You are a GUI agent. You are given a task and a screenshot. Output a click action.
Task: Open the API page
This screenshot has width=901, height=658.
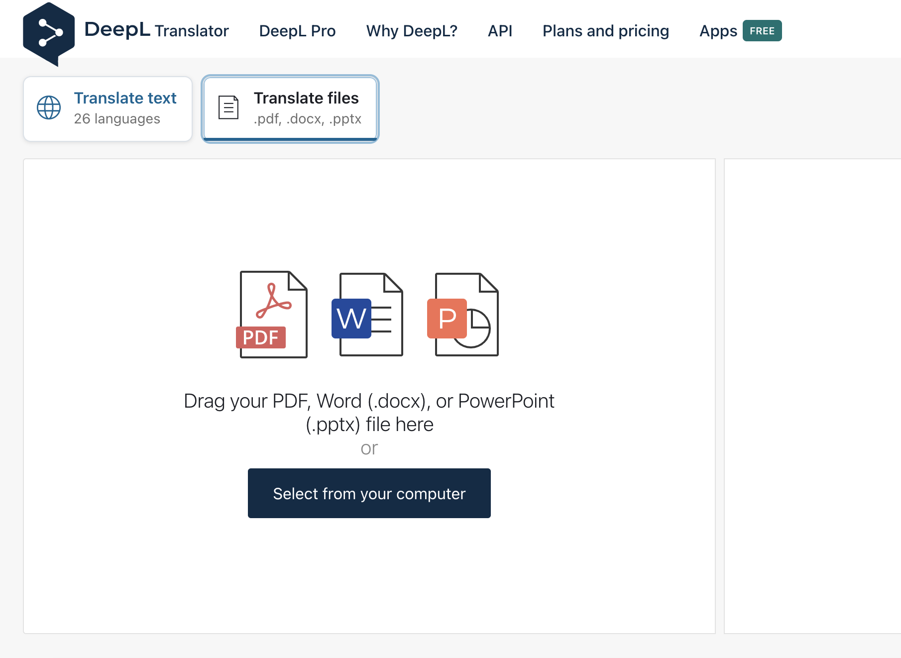point(500,31)
